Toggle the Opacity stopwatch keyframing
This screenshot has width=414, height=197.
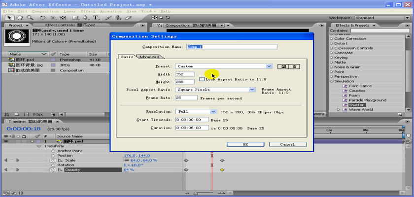click(x=53, y=170)
